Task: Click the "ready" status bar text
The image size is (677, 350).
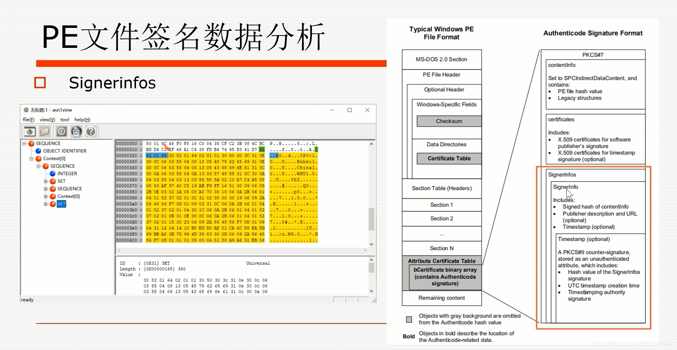Action: (27, 300)
